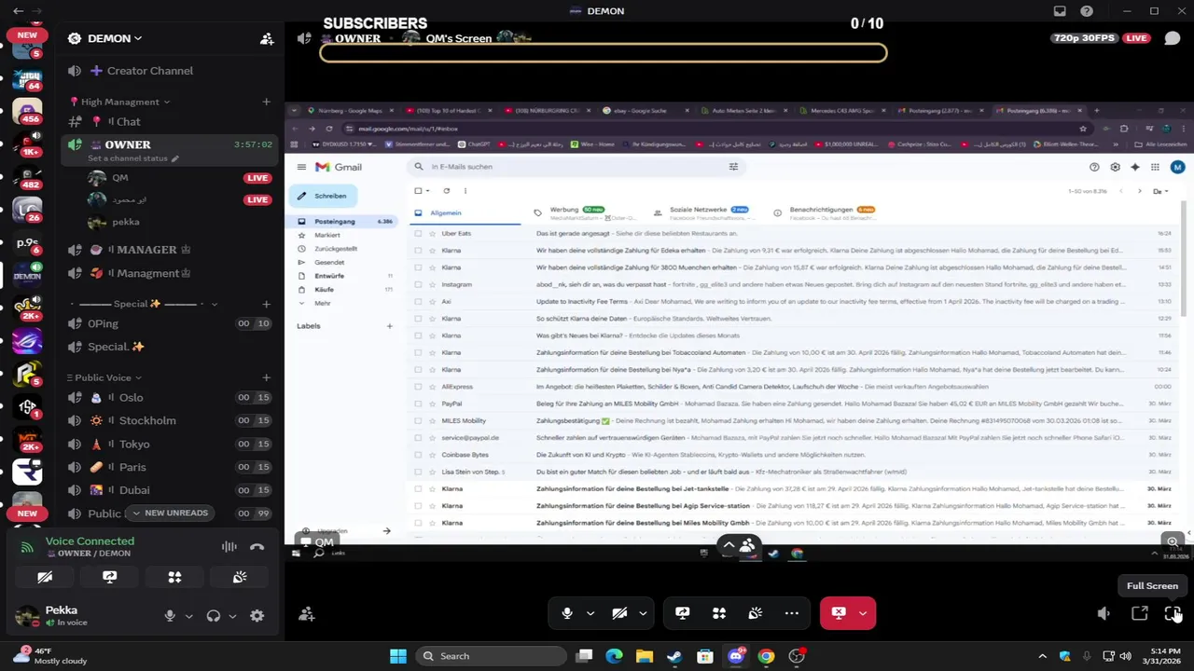Open Pekka's avatar in the user panel

click(28, 616)
